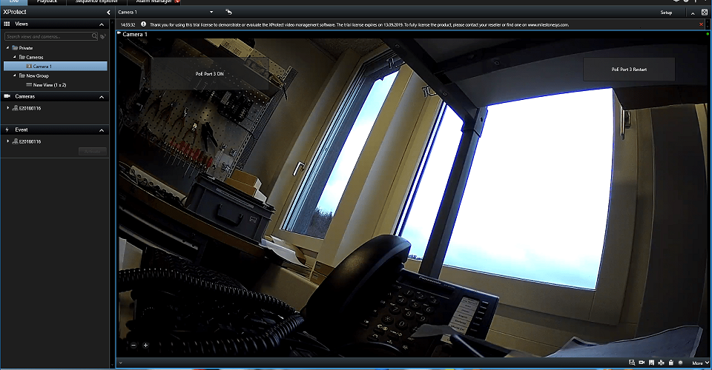Switch to the Sequence Explorer tab
712x370 pixels.
tap(96, 1)
